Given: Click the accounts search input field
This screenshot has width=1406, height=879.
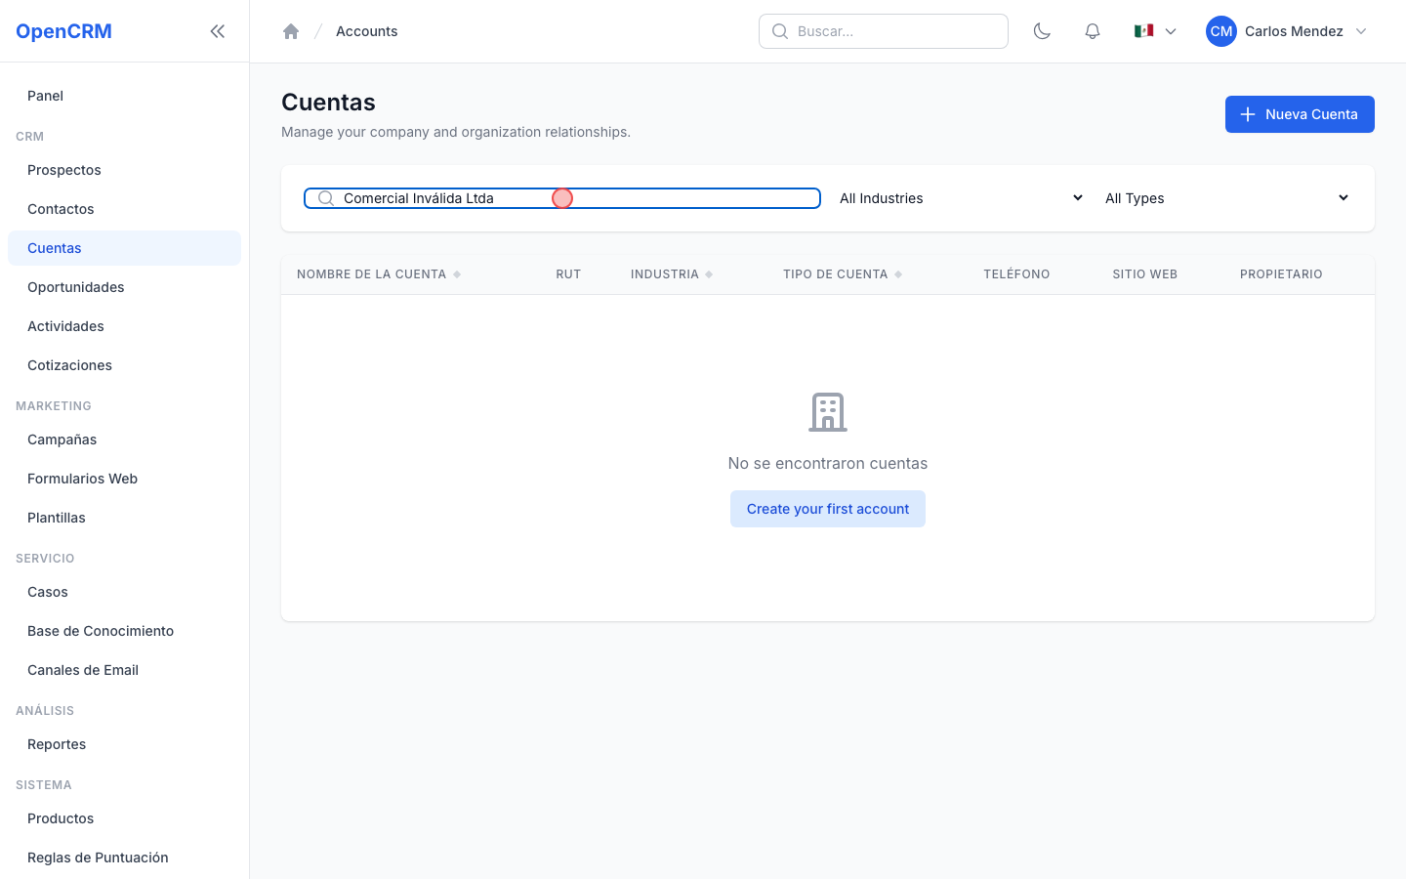Looking at the screenshot, I should pos(562,198).
